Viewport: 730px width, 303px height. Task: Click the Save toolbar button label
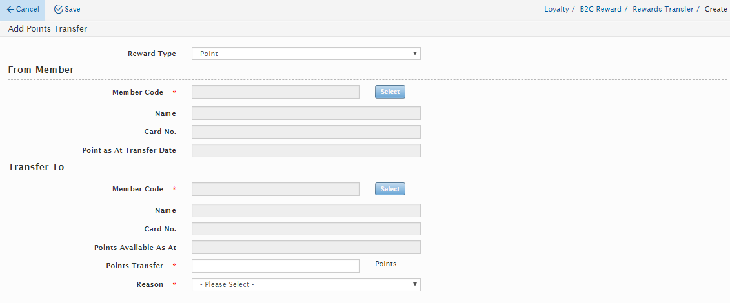point(72,10)
